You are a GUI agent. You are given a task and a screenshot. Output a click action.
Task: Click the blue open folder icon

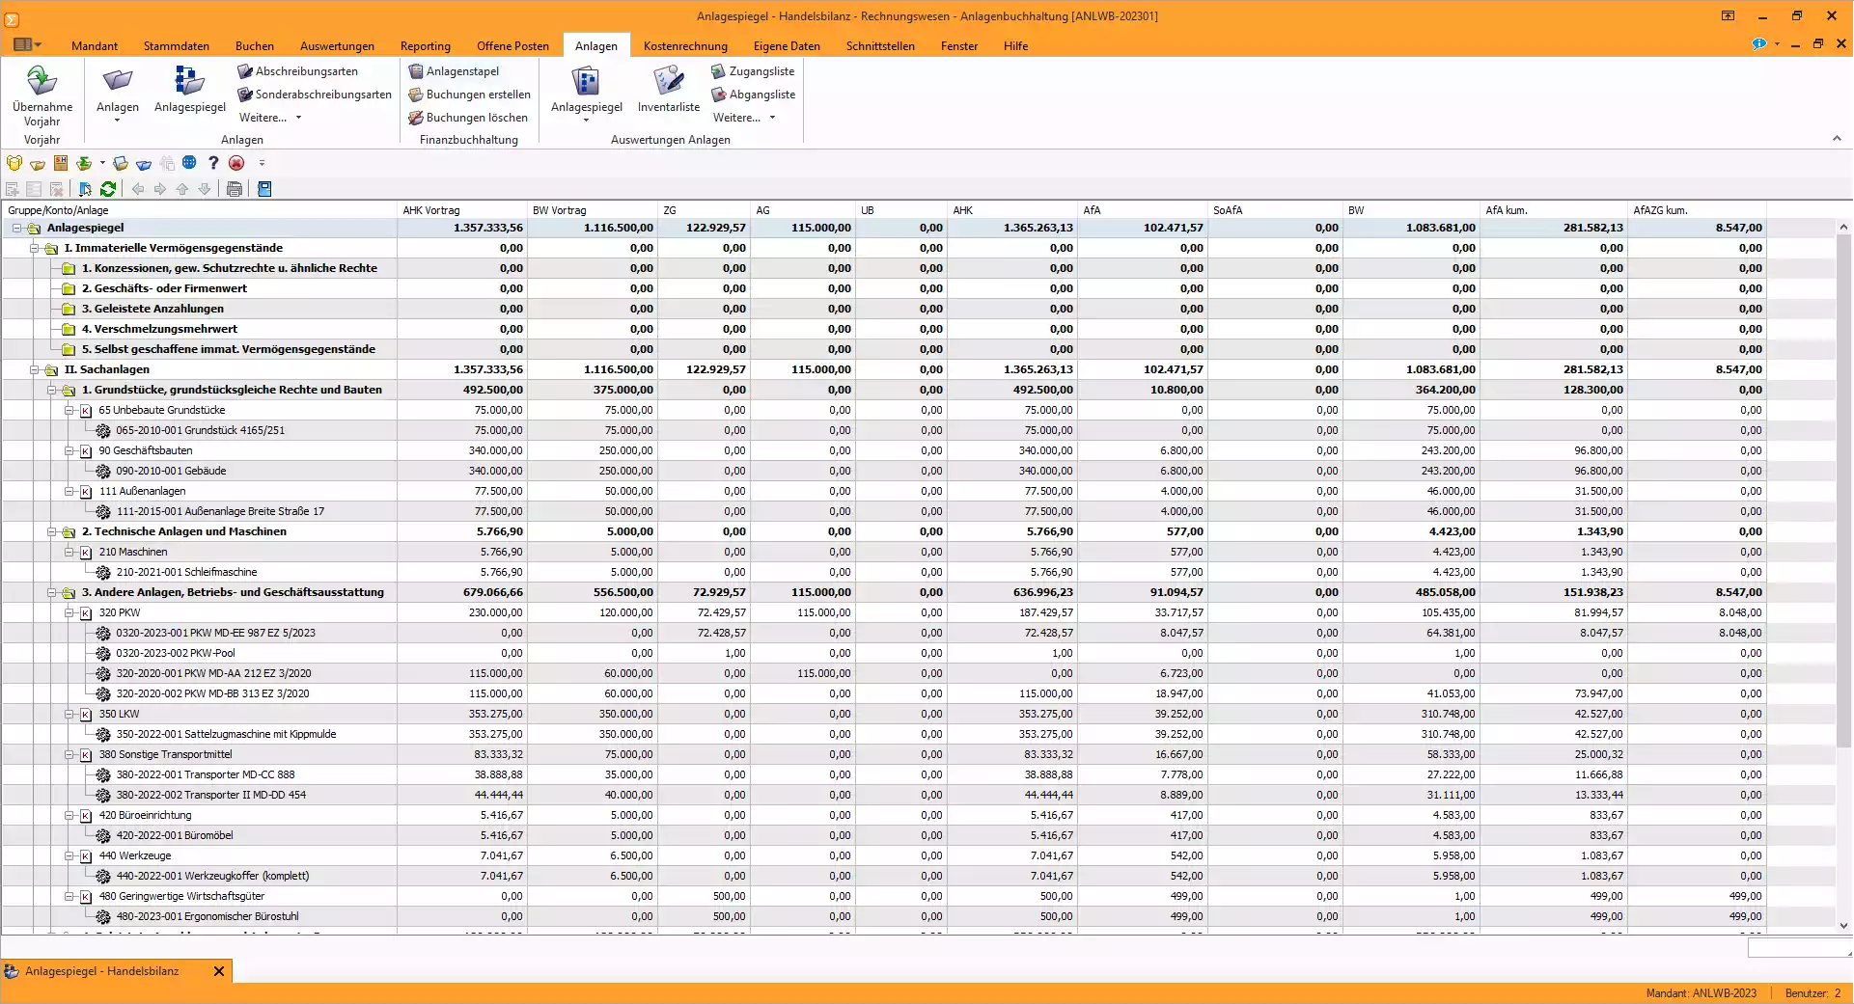tap(144, 163)
